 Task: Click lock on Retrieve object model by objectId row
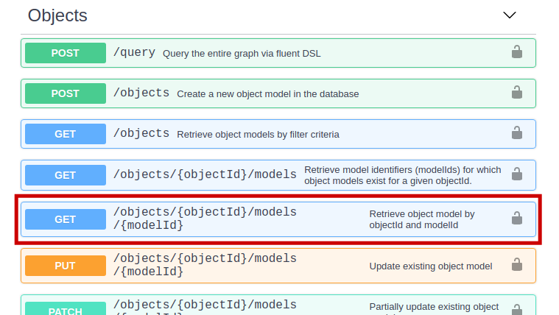[x=517, y=218]
